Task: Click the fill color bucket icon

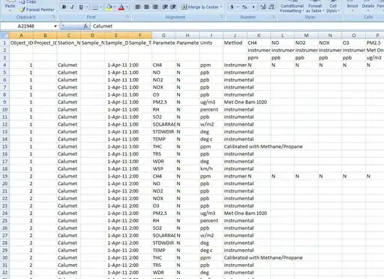Action: pos(110,7)
